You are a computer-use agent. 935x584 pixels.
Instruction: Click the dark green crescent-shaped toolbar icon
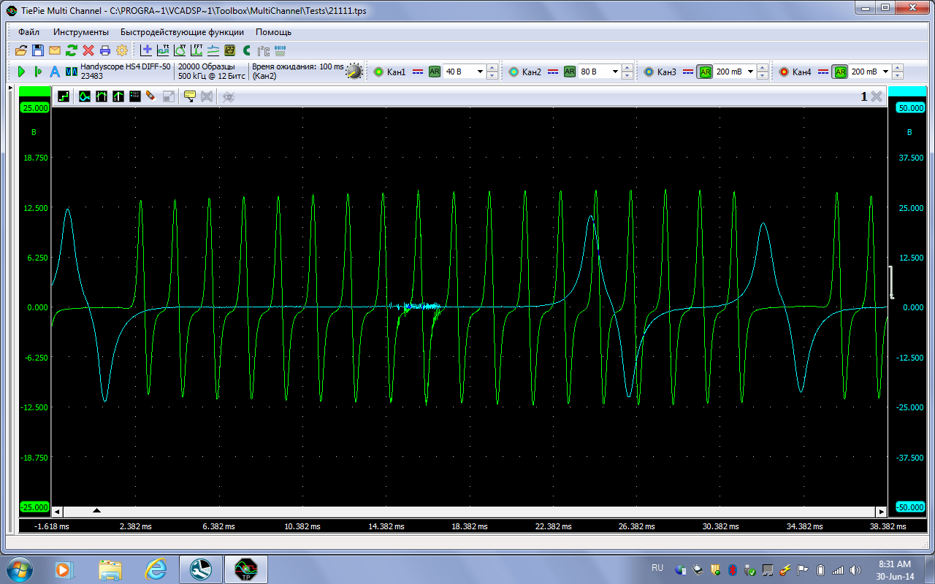247,50
